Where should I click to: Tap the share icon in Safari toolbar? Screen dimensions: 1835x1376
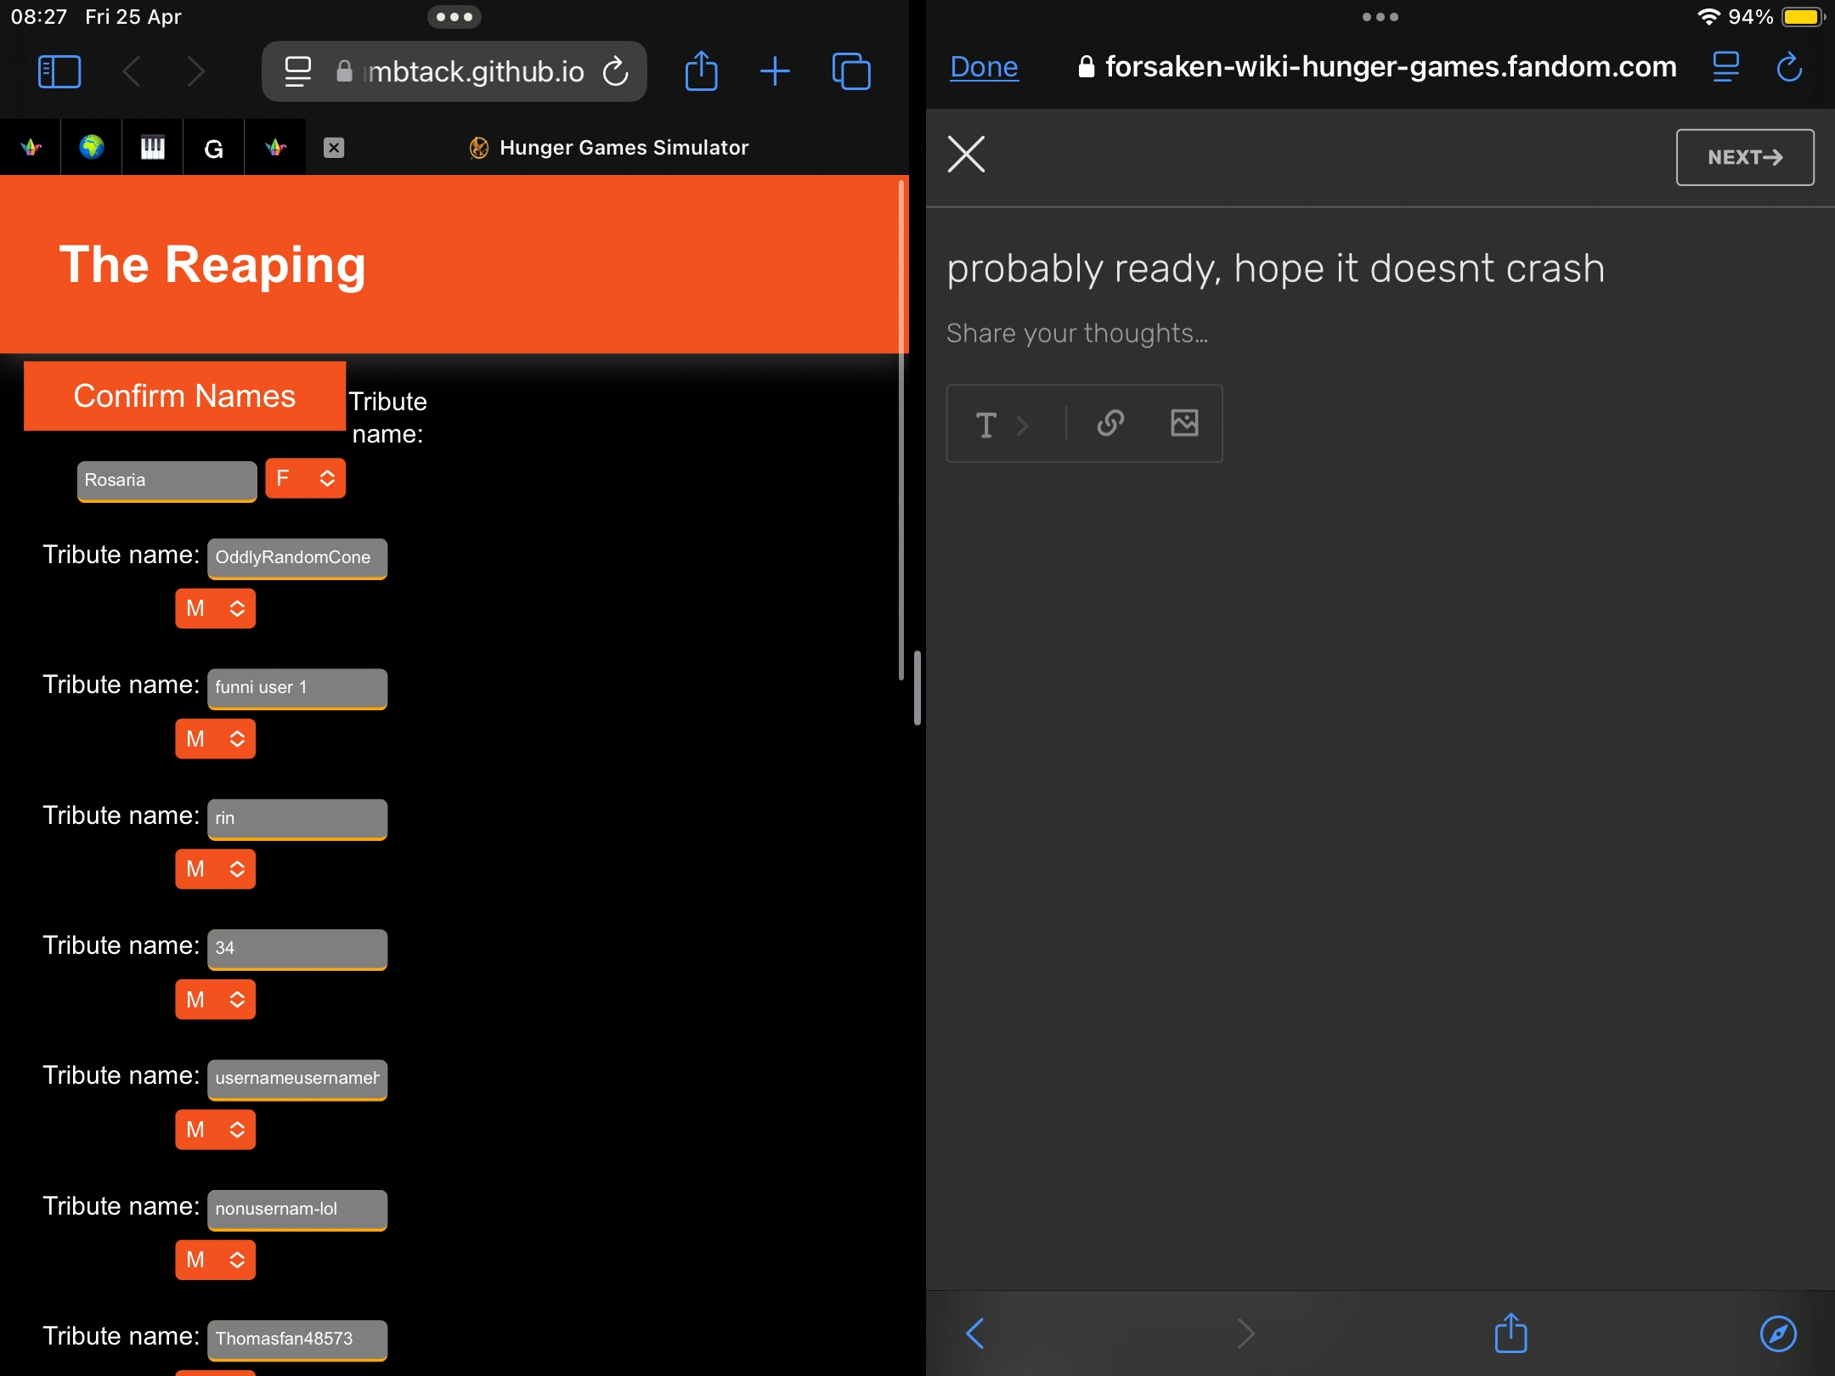pyautogui.click(x=701, y=71)
